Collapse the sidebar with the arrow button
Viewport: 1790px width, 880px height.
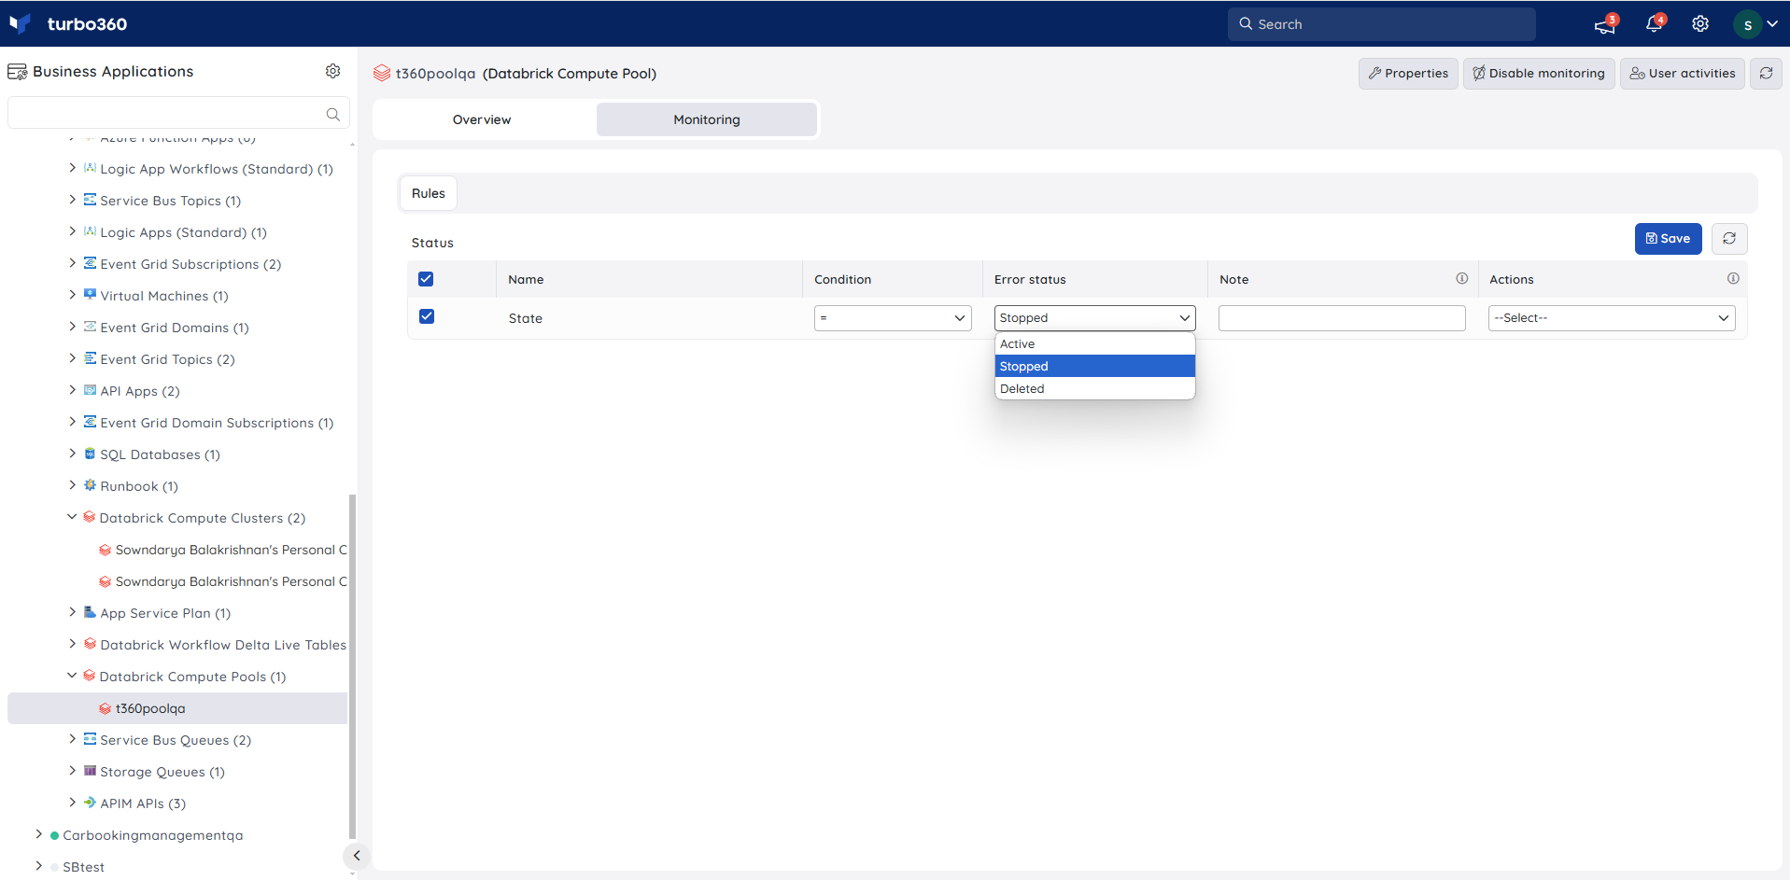[357, 855]
